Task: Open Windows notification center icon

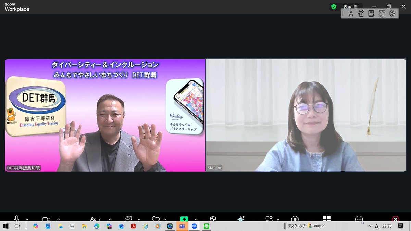Action: [400, 226]
